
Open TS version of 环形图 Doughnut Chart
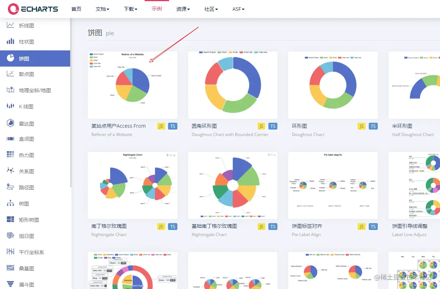click(x=373, y=126)
